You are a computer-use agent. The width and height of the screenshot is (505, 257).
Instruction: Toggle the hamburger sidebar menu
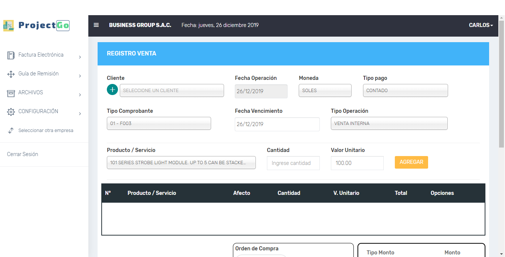pyautogui.click(x=96, y=25)
